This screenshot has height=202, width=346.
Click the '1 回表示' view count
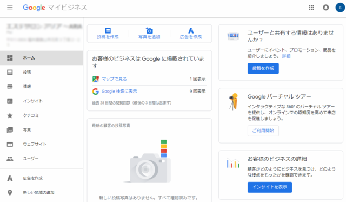pos(198,79)
